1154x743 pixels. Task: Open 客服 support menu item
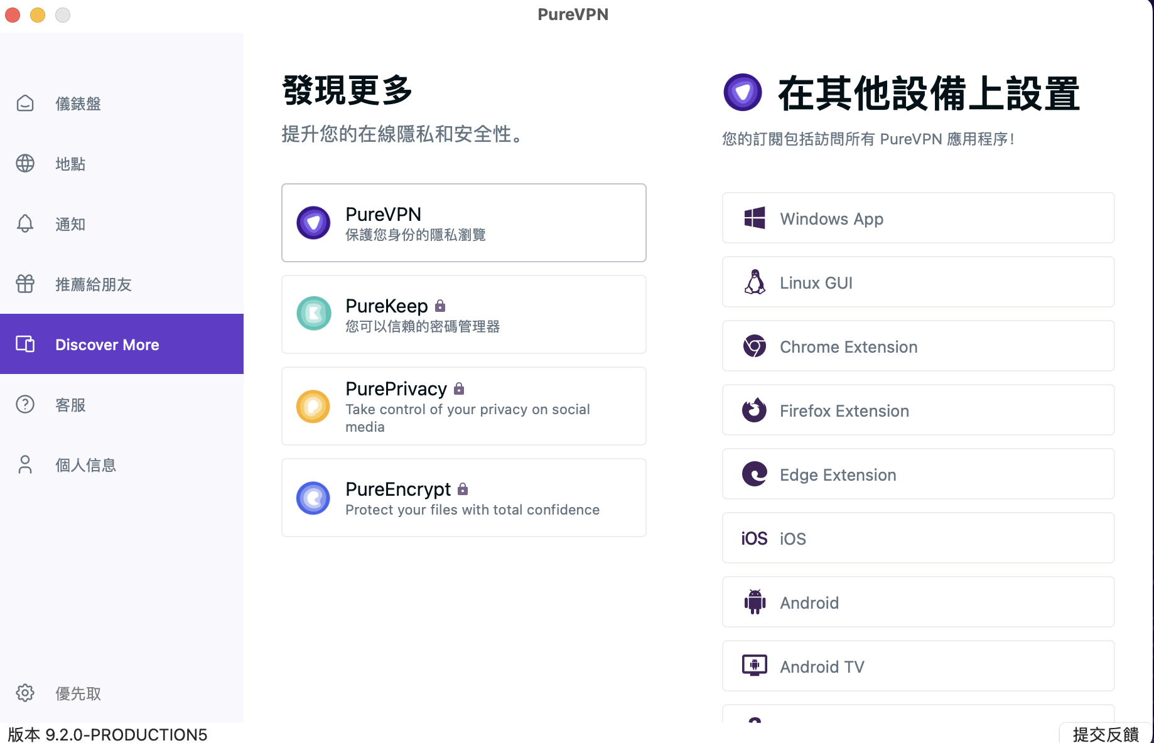[x=122, y=404]
